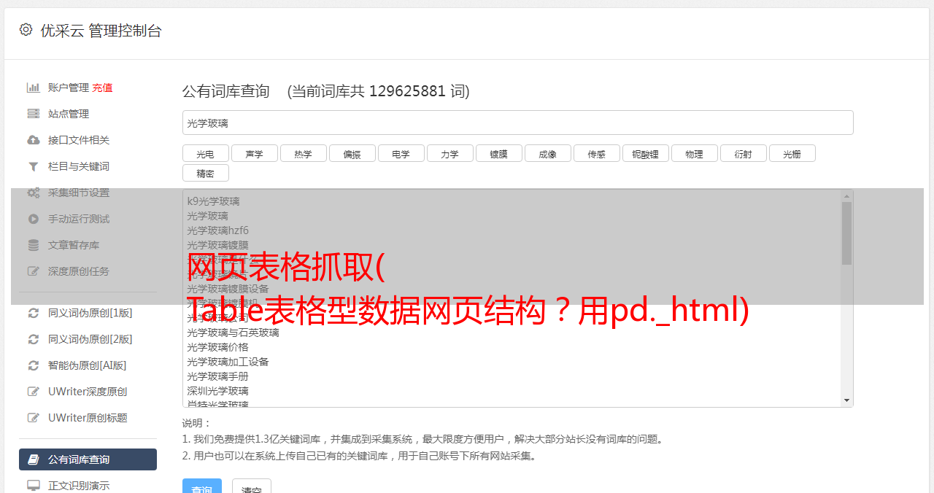Viewport: 934px width, 493px height.
Task: Click the 站点管理 server icon
Action: (33, 114)
